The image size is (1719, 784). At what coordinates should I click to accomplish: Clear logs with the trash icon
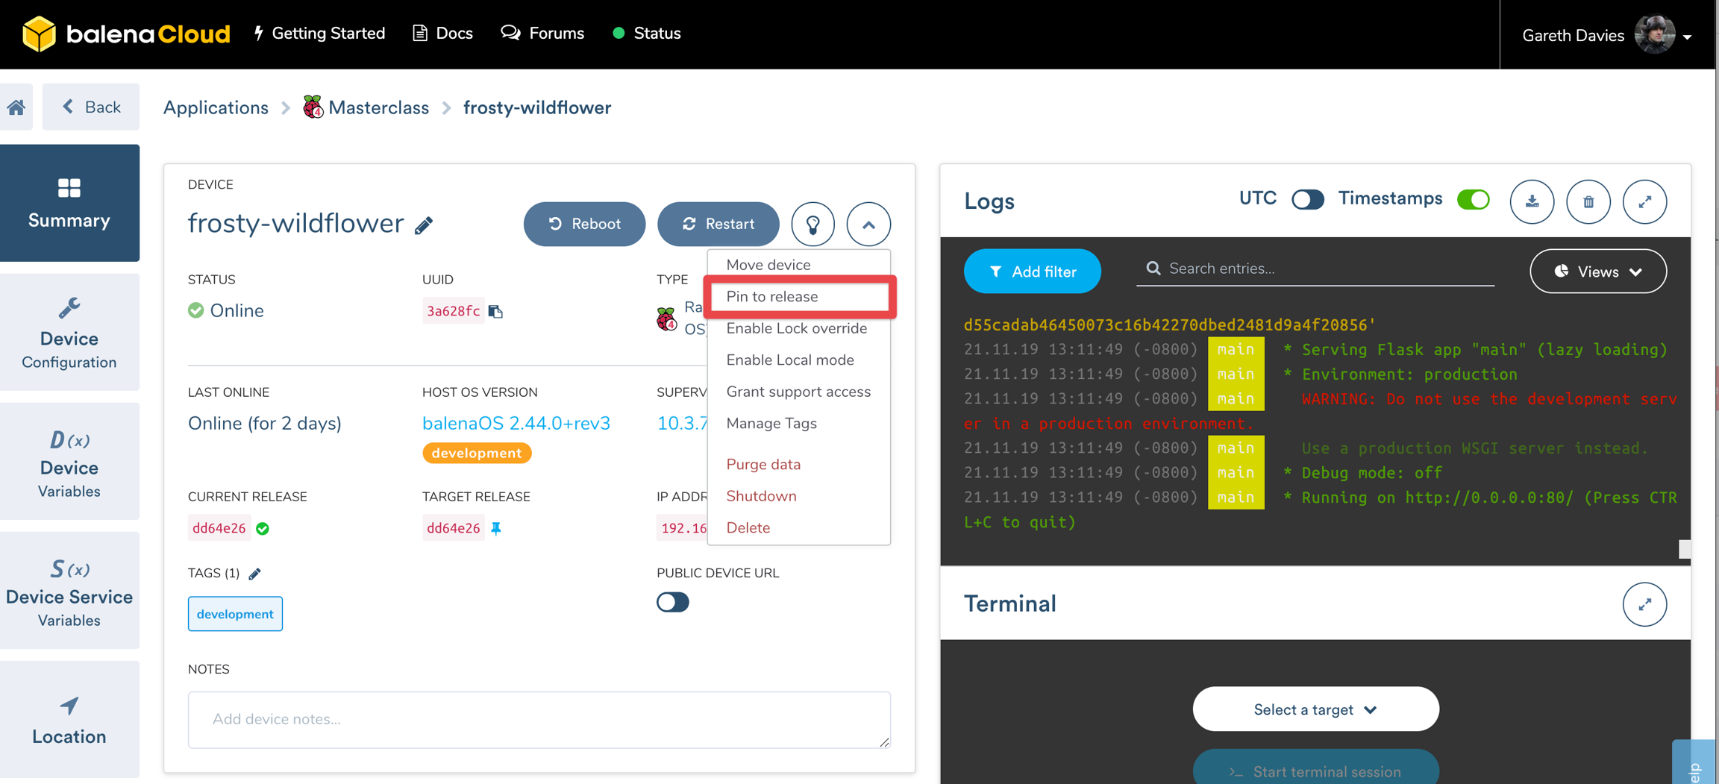[1588, 201]
